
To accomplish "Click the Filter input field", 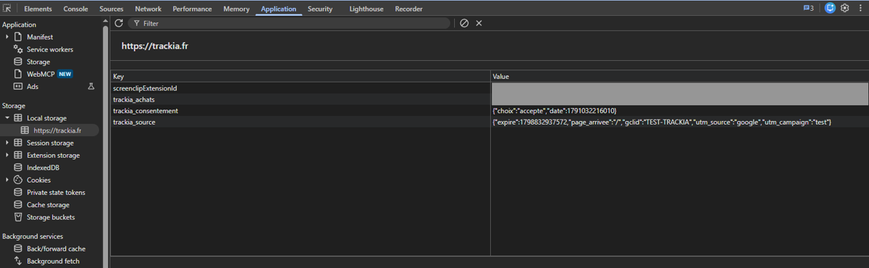I will [289, 23].
